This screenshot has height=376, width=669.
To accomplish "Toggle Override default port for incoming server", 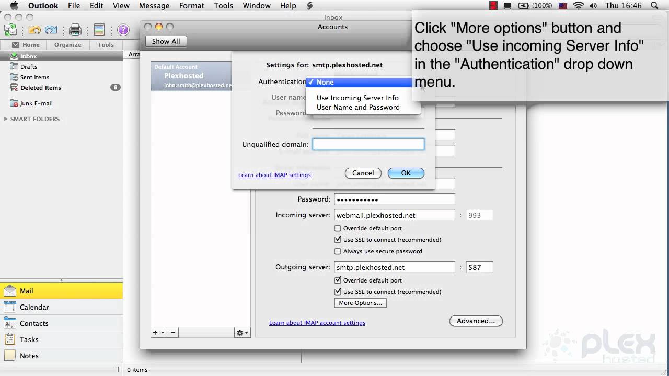I will pyautogui.click(x=338, y=228).
